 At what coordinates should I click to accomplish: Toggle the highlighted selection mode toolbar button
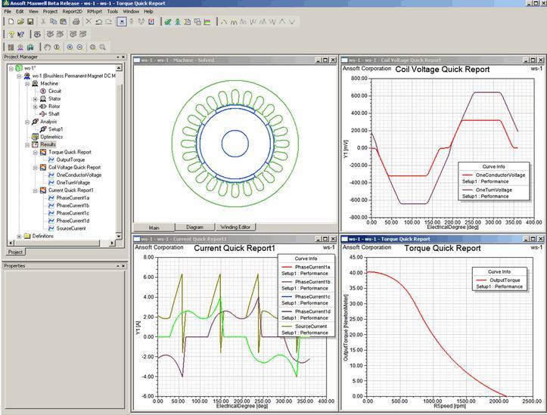[121, 22]
